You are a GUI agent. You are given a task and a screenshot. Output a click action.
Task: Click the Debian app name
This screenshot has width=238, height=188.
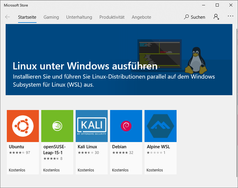[x=119, y=147]
